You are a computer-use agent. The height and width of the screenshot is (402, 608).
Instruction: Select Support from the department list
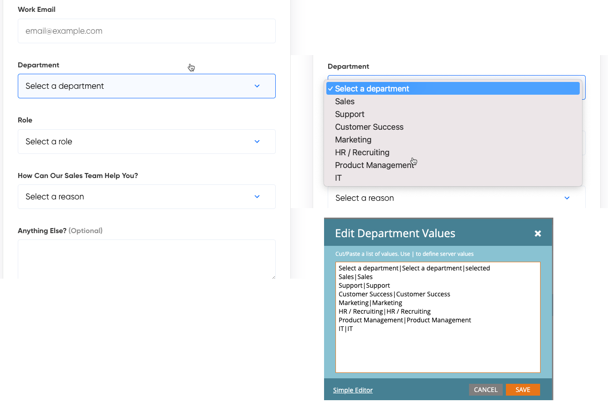350,114
